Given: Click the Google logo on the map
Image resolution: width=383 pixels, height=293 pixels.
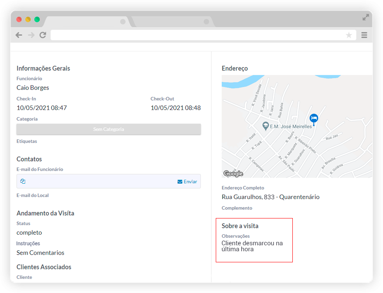Looking at the screenshot, I should pos(233,173).
